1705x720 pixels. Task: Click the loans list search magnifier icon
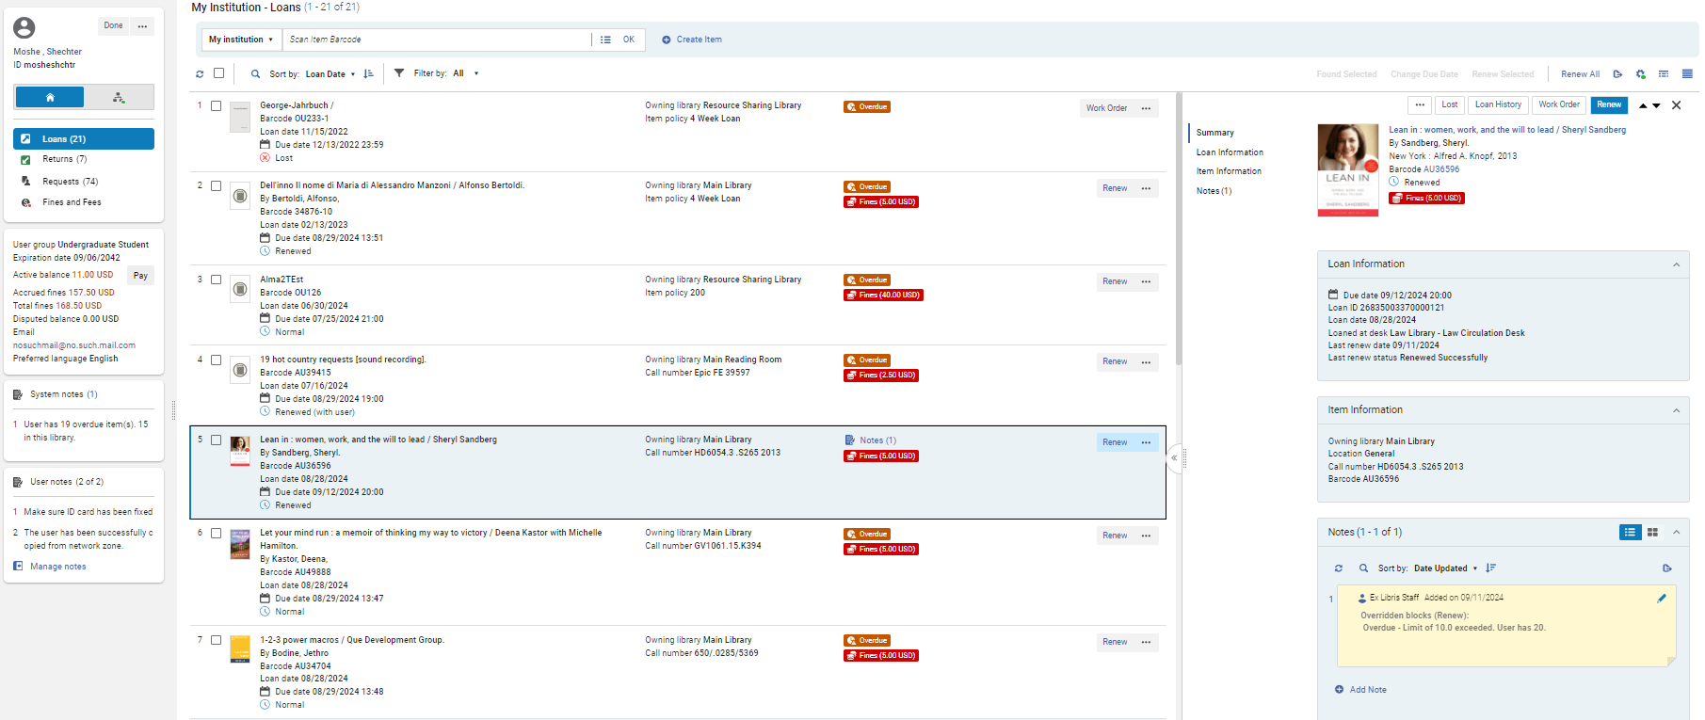(255, 73)
